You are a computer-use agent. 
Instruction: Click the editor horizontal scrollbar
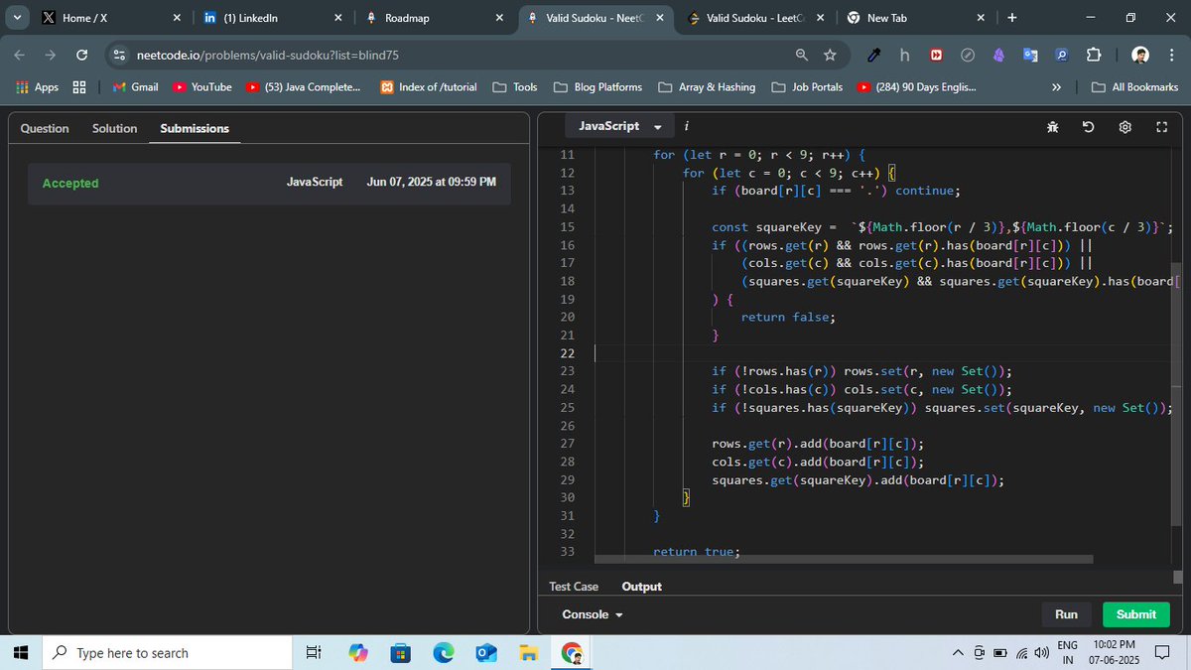(x=844, y=559)
